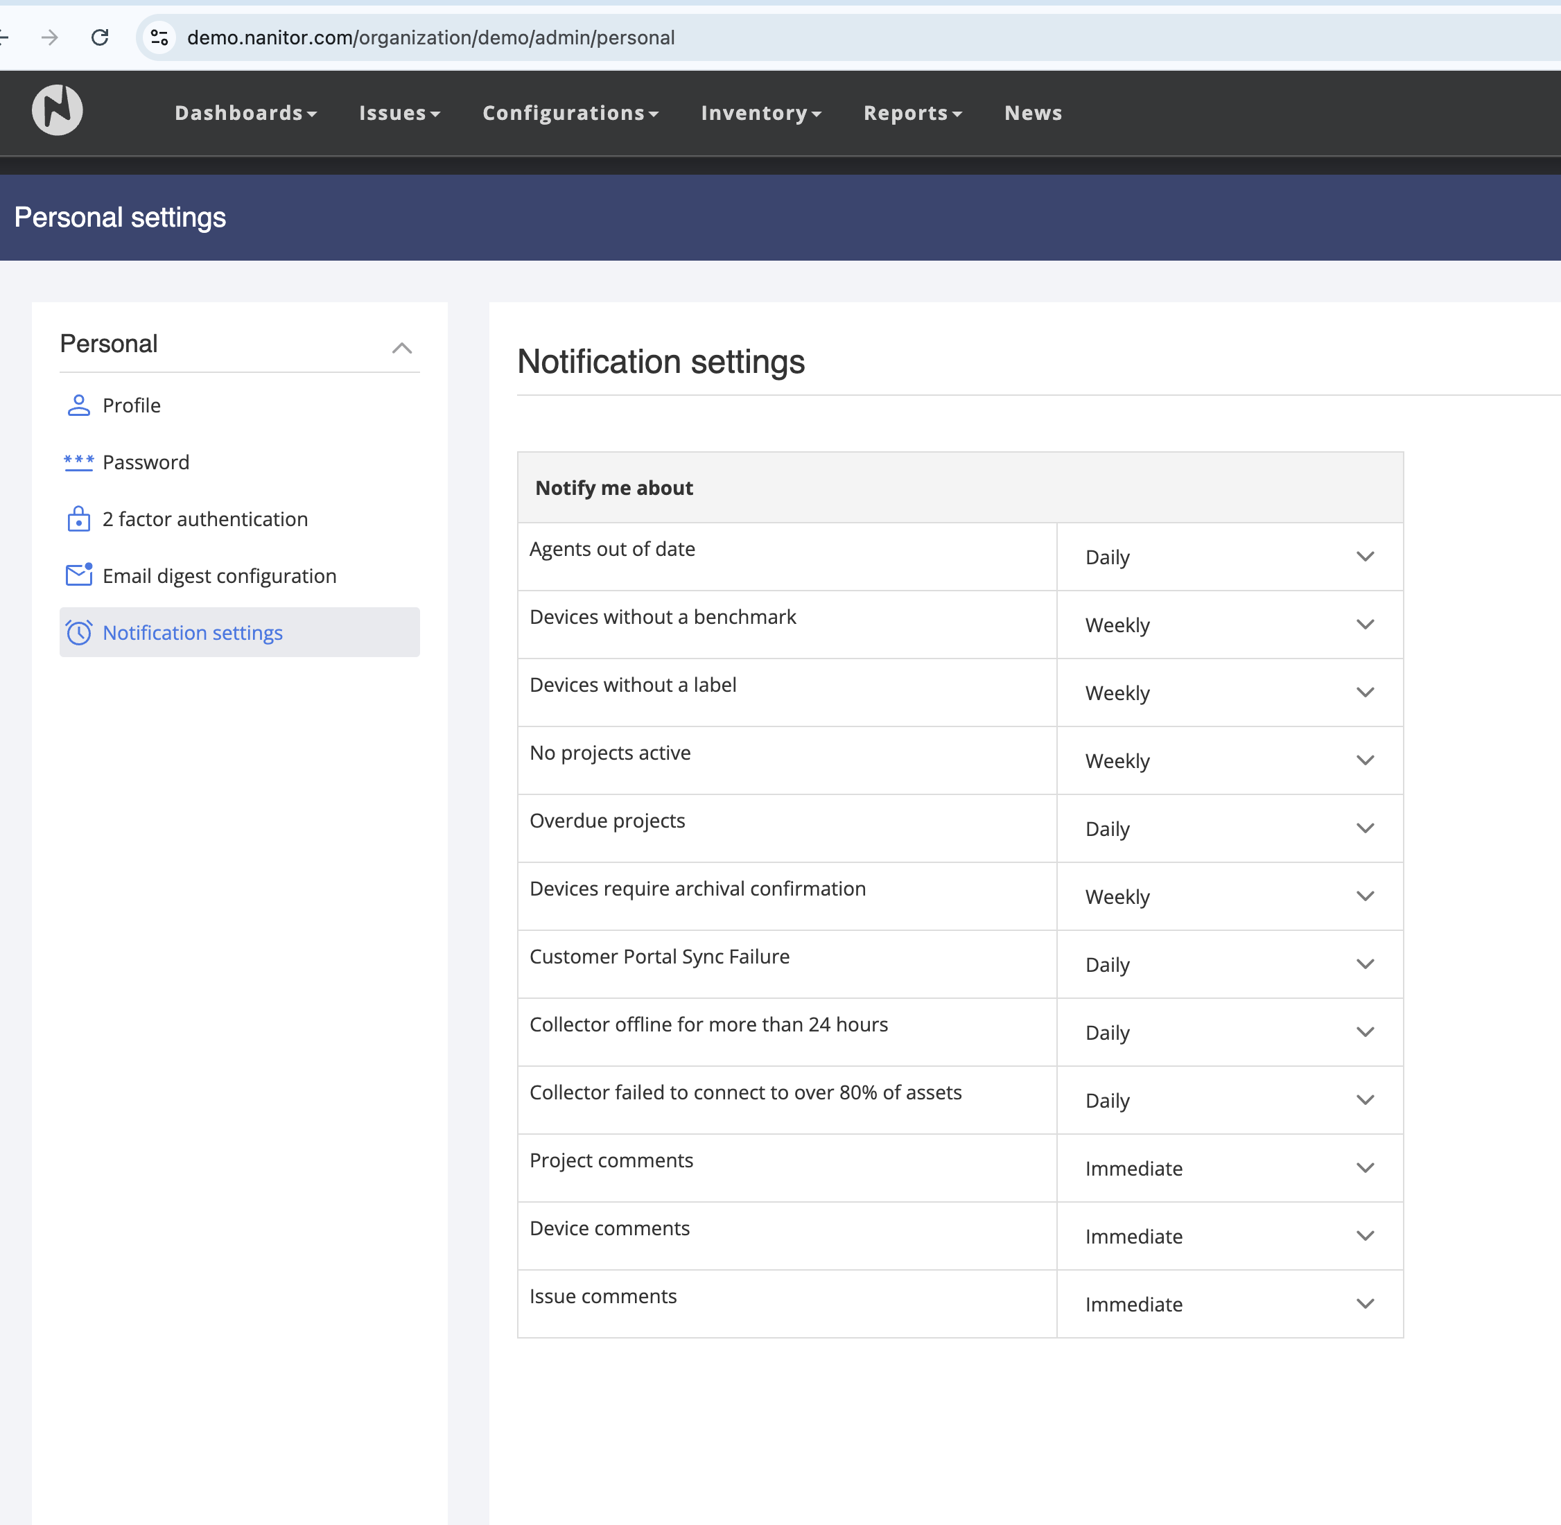Open the Dashboards menu
Image resolution: width=1561 pixels, height=1525 pixels.
pos(246,114)
